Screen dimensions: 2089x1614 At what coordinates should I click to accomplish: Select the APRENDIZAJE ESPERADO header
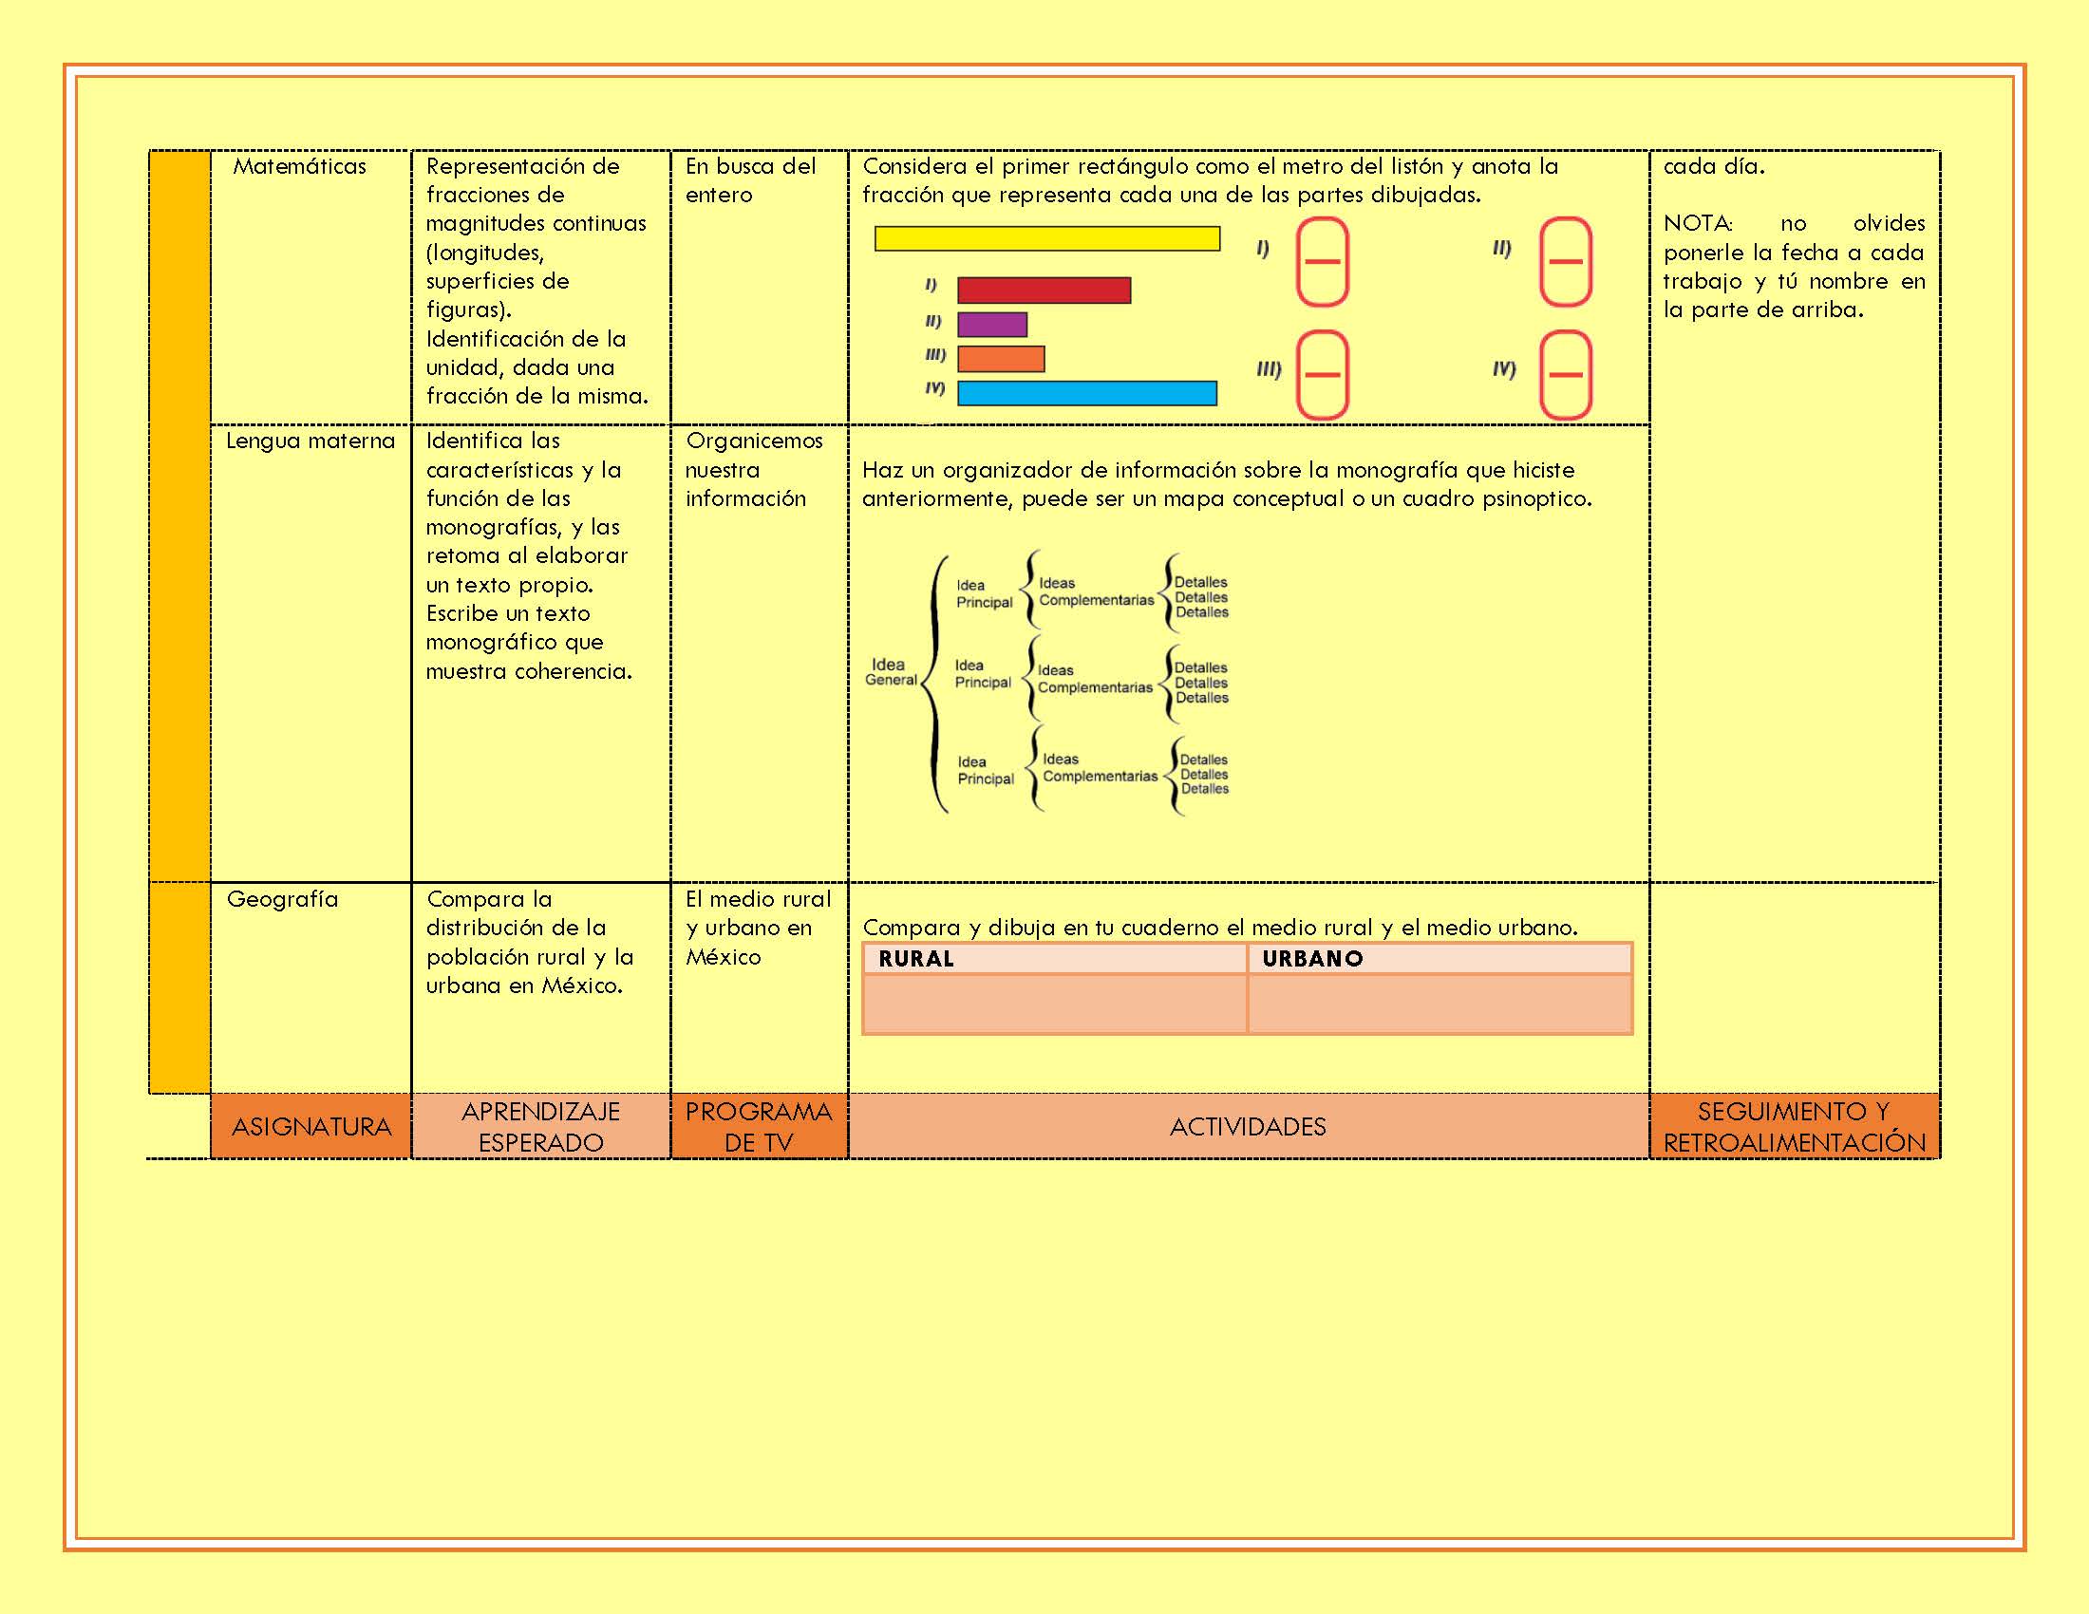click(x=541, y=1126)
